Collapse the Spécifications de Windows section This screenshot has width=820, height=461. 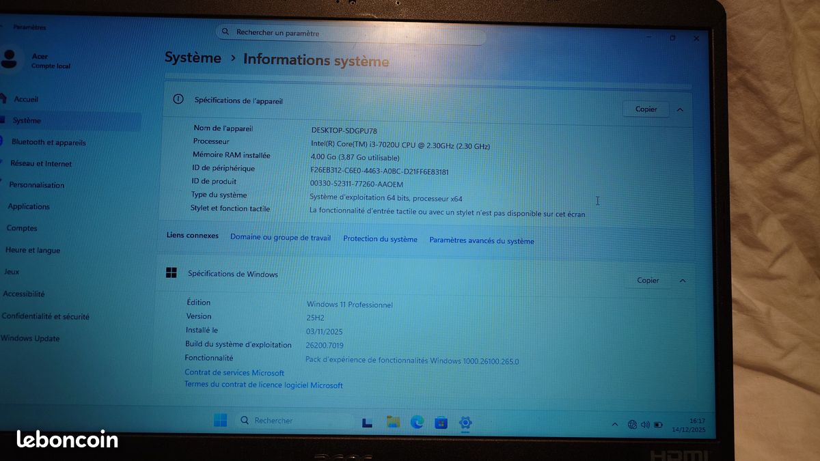[x=682, y=281]
